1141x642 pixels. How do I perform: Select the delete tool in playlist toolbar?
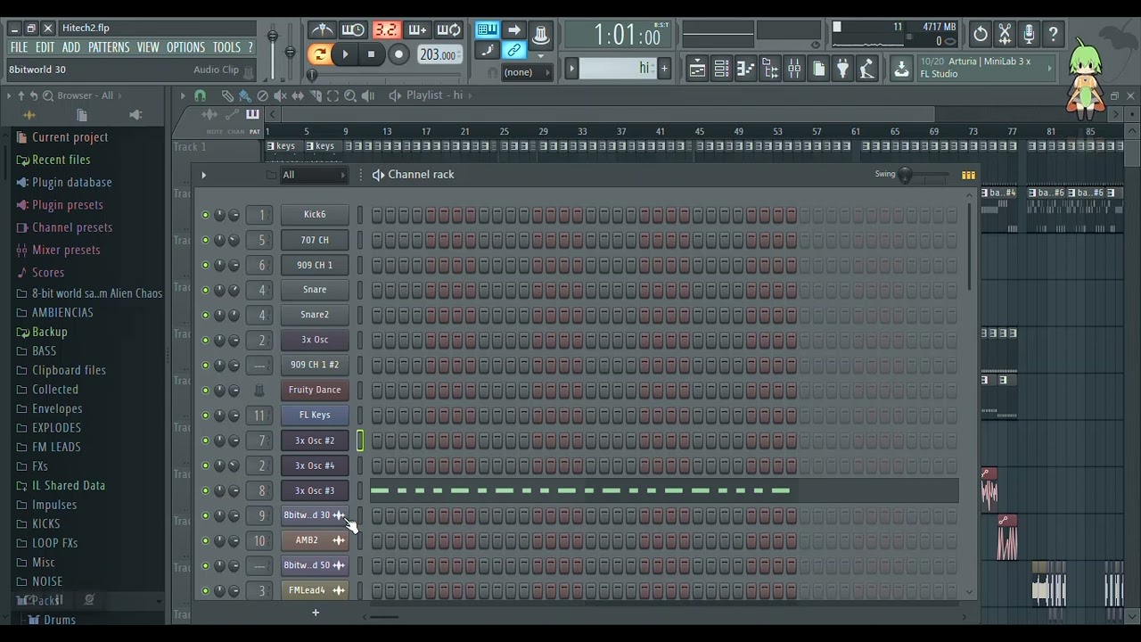262,95
